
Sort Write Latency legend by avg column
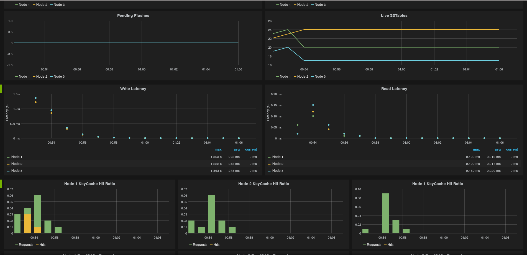(x=237, y=149)
